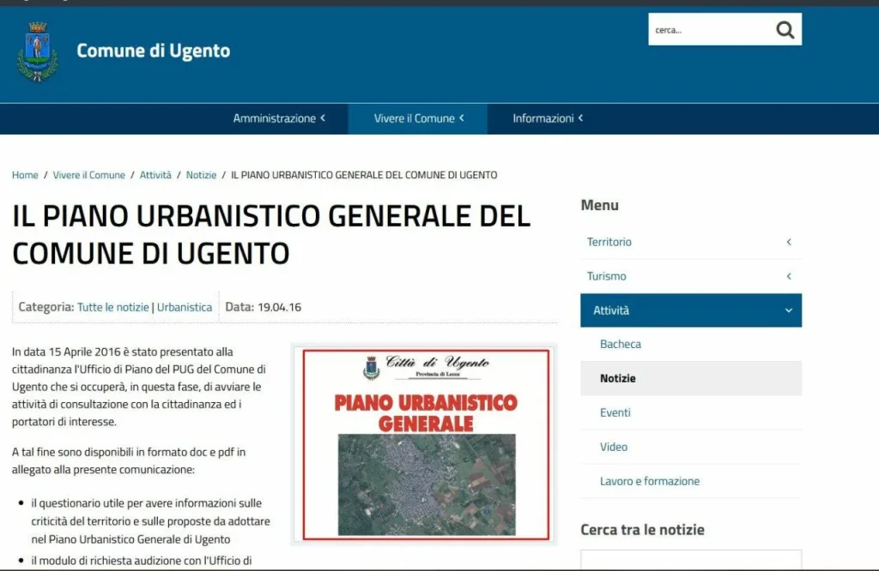Click the Cerca tra le notizie input box

tap(691, 560)
